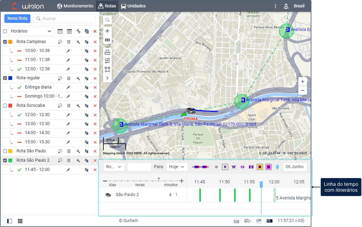Open the map layers tool
This screenshot has width=362, height=227.
[x=107, y=40]
